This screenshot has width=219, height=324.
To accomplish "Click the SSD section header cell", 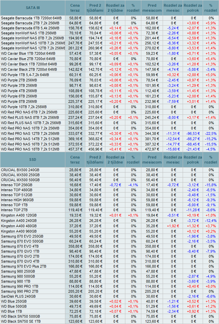I will click(33, 159).
